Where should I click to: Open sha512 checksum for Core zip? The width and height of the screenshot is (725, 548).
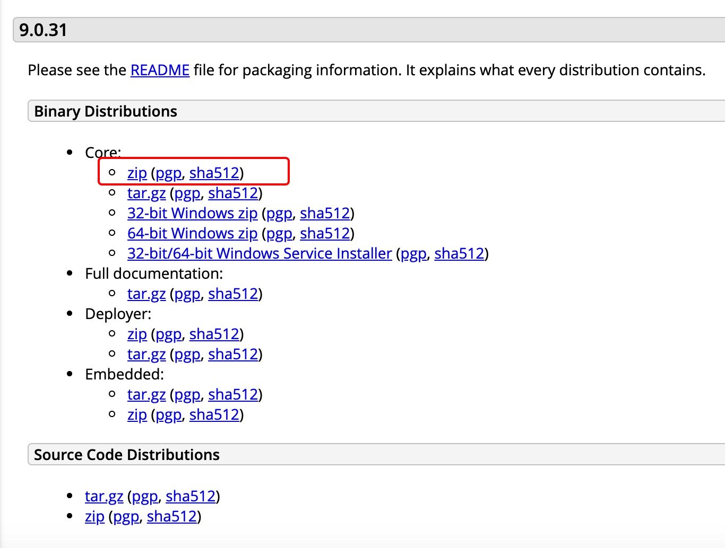214,173
